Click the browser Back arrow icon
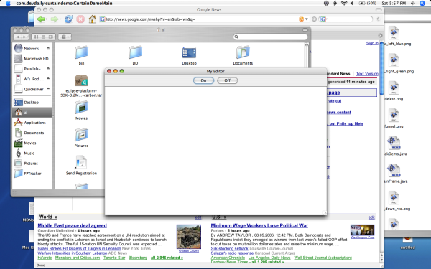Viewport: 431px width, 269px height. [41, 19]
